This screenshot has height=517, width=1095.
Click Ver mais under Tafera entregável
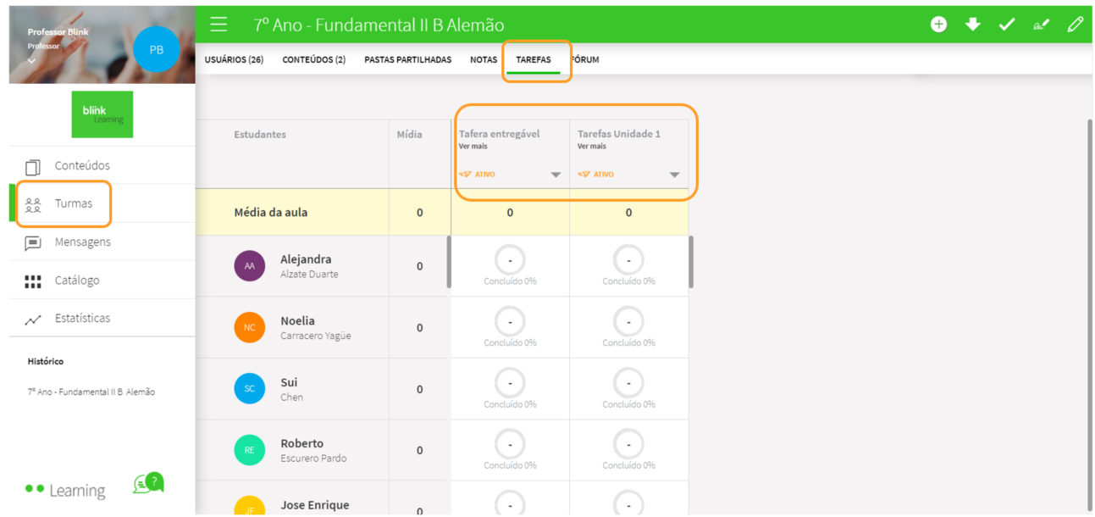[473, 147]
